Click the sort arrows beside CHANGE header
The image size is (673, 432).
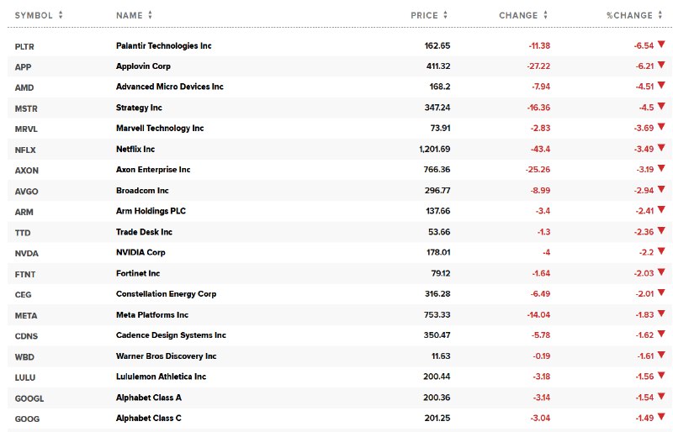[545, 15]
